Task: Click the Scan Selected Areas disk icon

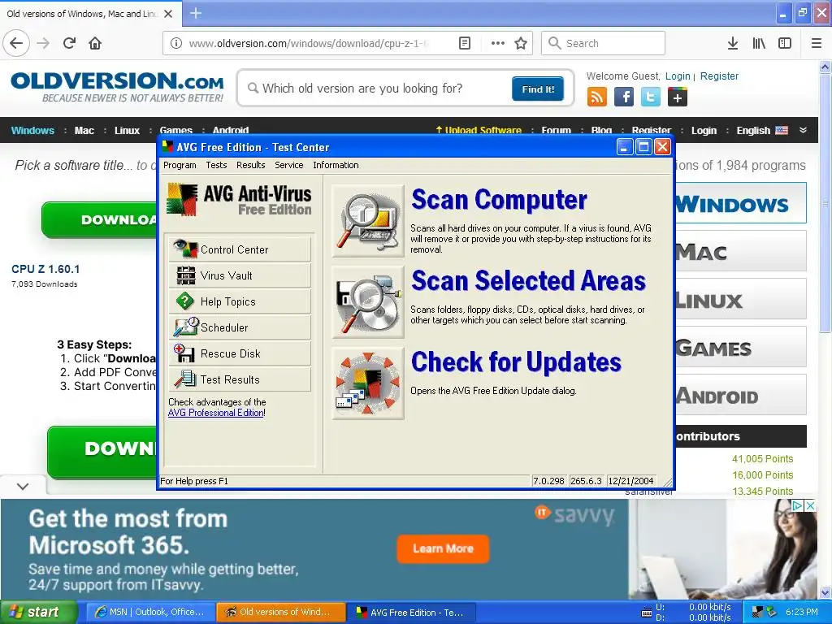Action: (x=368, y=302)
